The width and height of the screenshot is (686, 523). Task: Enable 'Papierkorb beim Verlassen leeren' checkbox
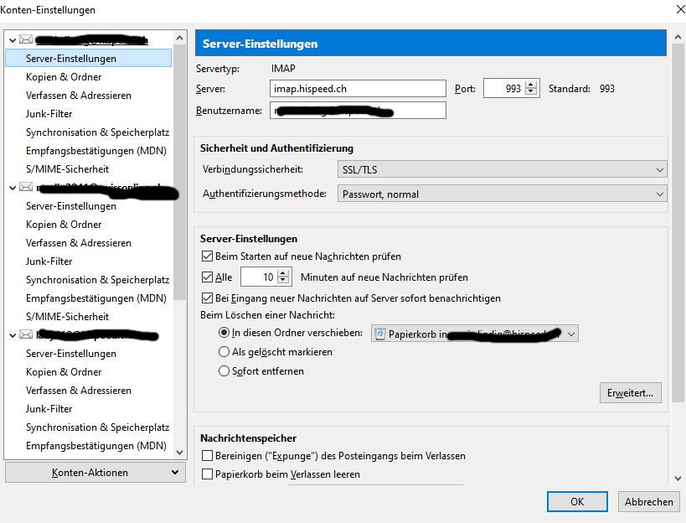[x=208, y=474]
